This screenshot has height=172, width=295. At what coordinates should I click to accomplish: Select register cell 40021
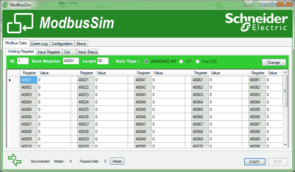pyautogui.click(x=86, y=80)
